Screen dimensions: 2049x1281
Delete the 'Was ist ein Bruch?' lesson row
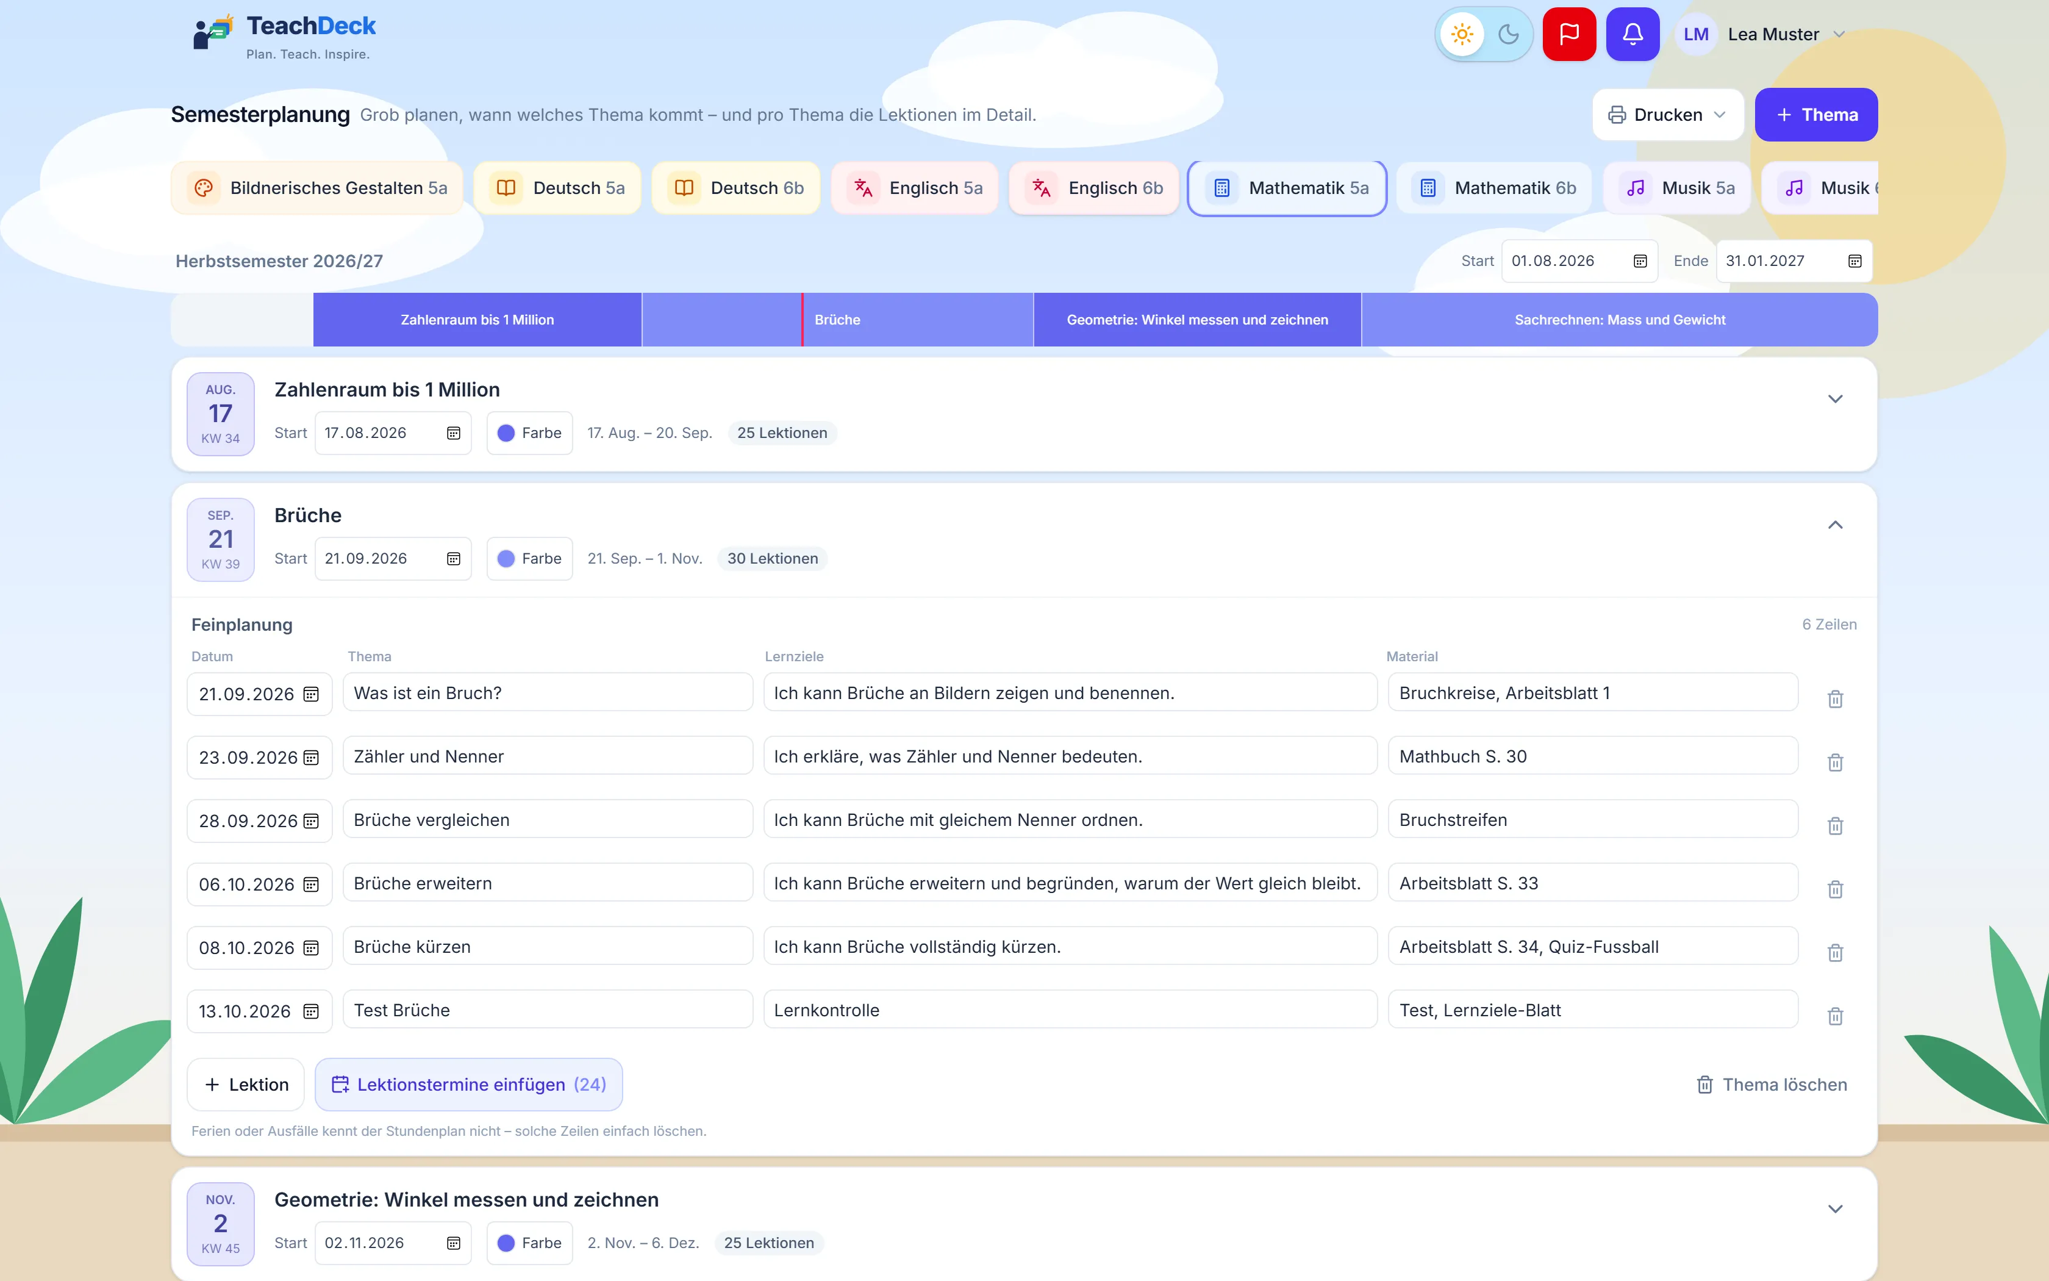click(1835, 699)
